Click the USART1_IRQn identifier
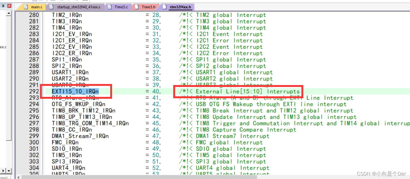 pos(70,72)
